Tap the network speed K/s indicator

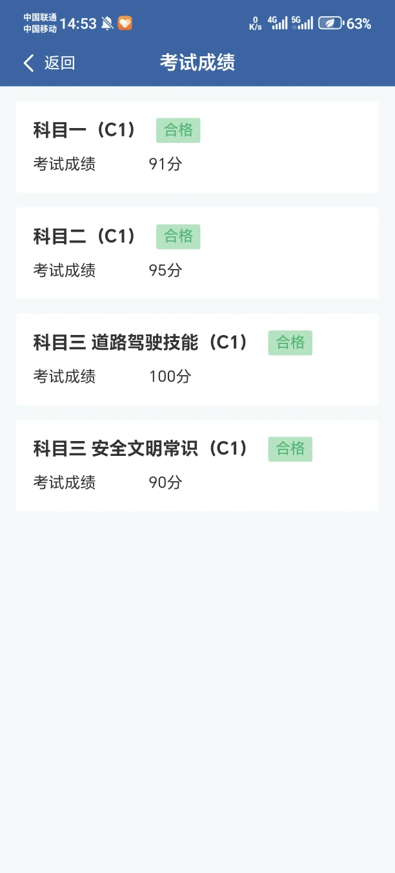coord(256,24)
